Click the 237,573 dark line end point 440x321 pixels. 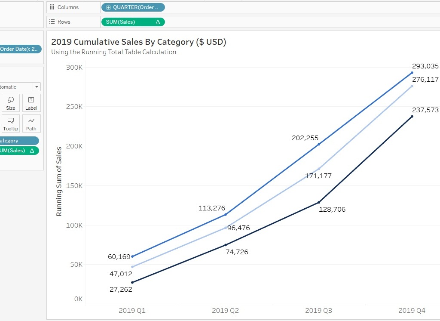pos(412,117)
